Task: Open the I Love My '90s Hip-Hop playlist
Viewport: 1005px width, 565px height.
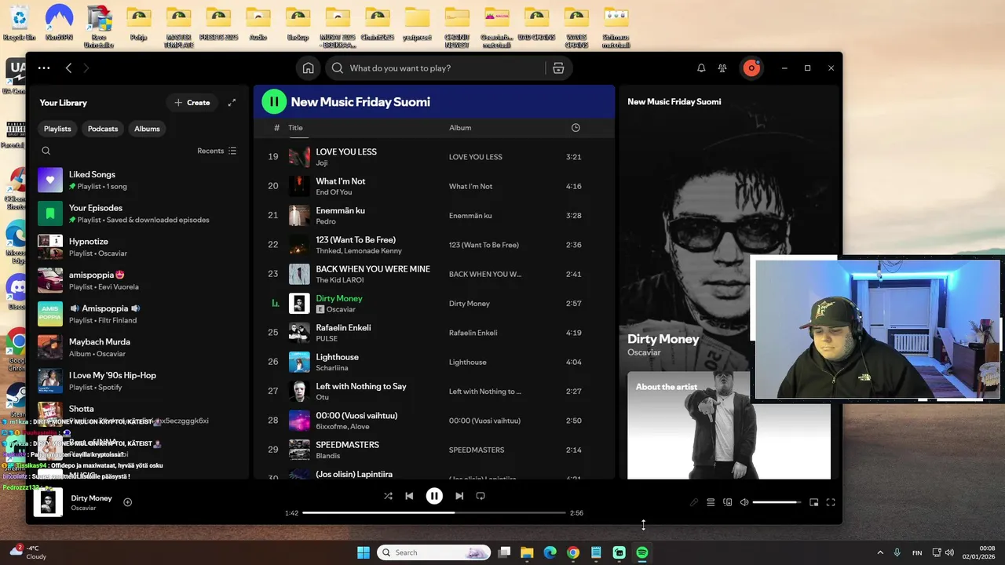Action: pos(138,381)
